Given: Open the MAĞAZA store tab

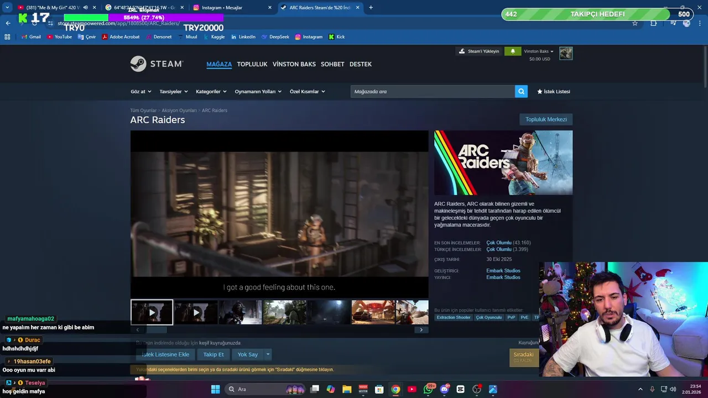Looking at the screenshot, I should pyautogui.click(x=219, y=64).
